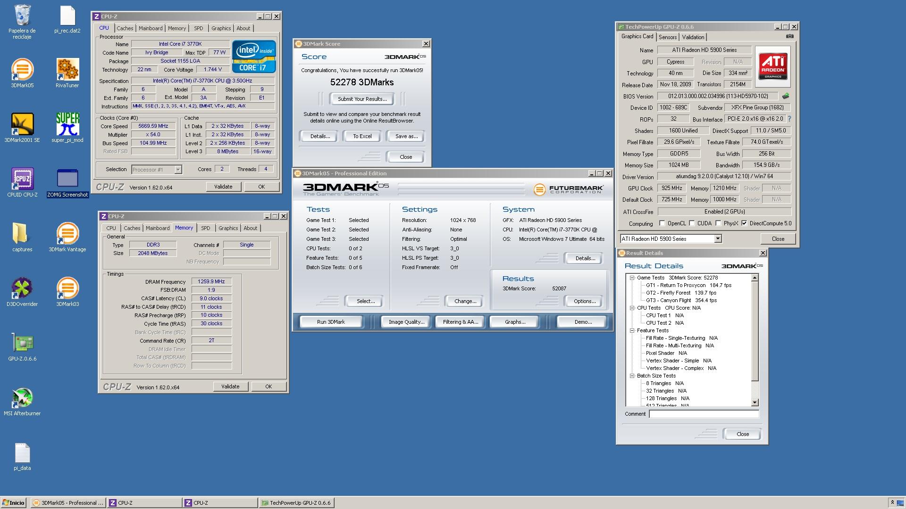
Task: Select GT1 - Return To Proxycon row
Action: [688, 285]
